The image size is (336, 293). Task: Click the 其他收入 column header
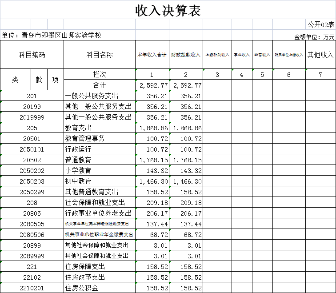coord(320,55)
